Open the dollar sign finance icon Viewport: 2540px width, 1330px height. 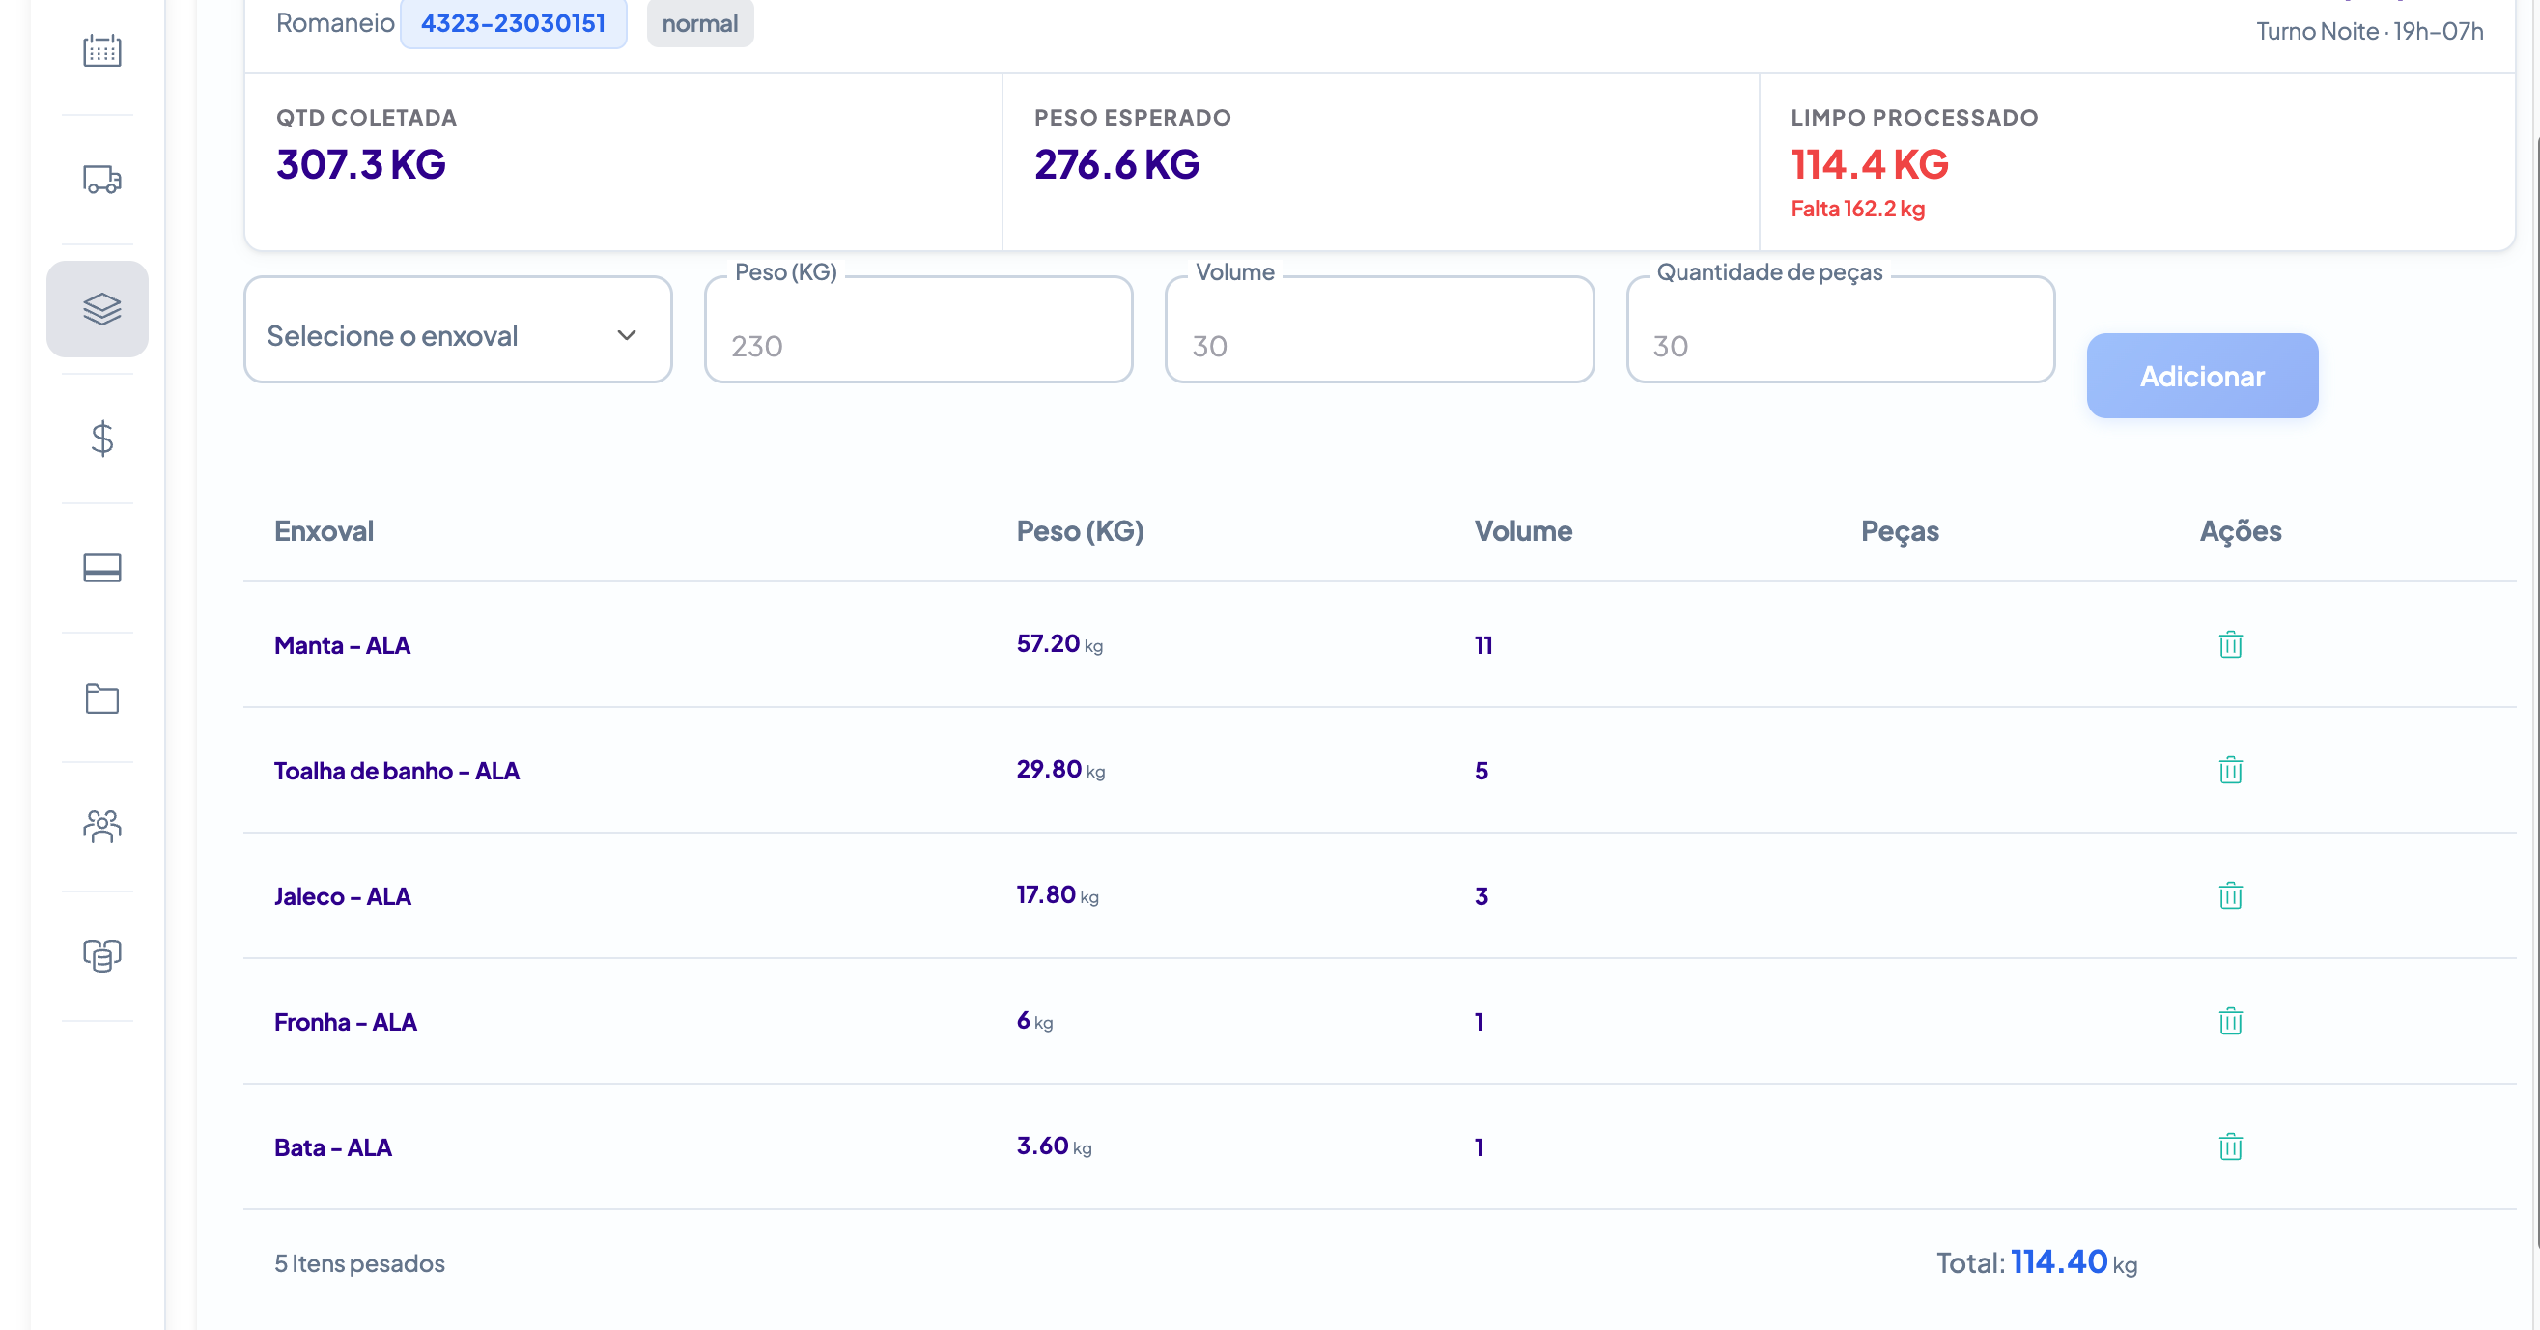(101, 439)
